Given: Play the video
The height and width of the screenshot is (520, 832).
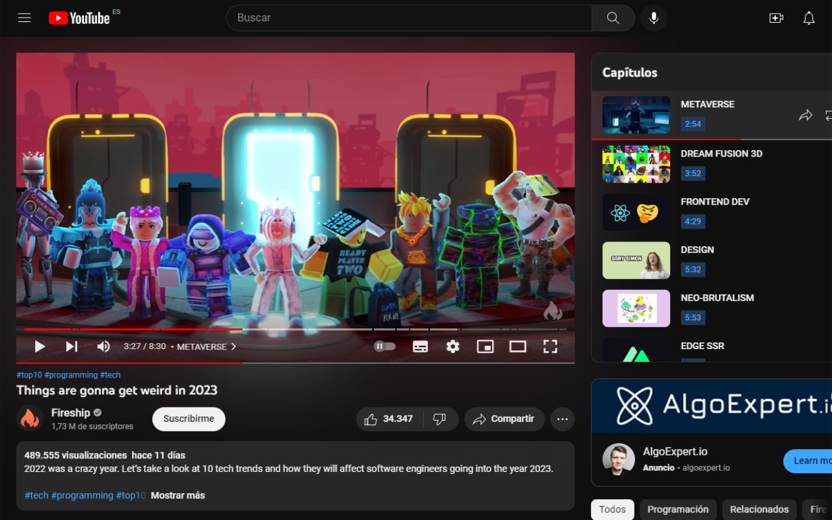Looking at the screenshot, I should [x=40, y=346].
